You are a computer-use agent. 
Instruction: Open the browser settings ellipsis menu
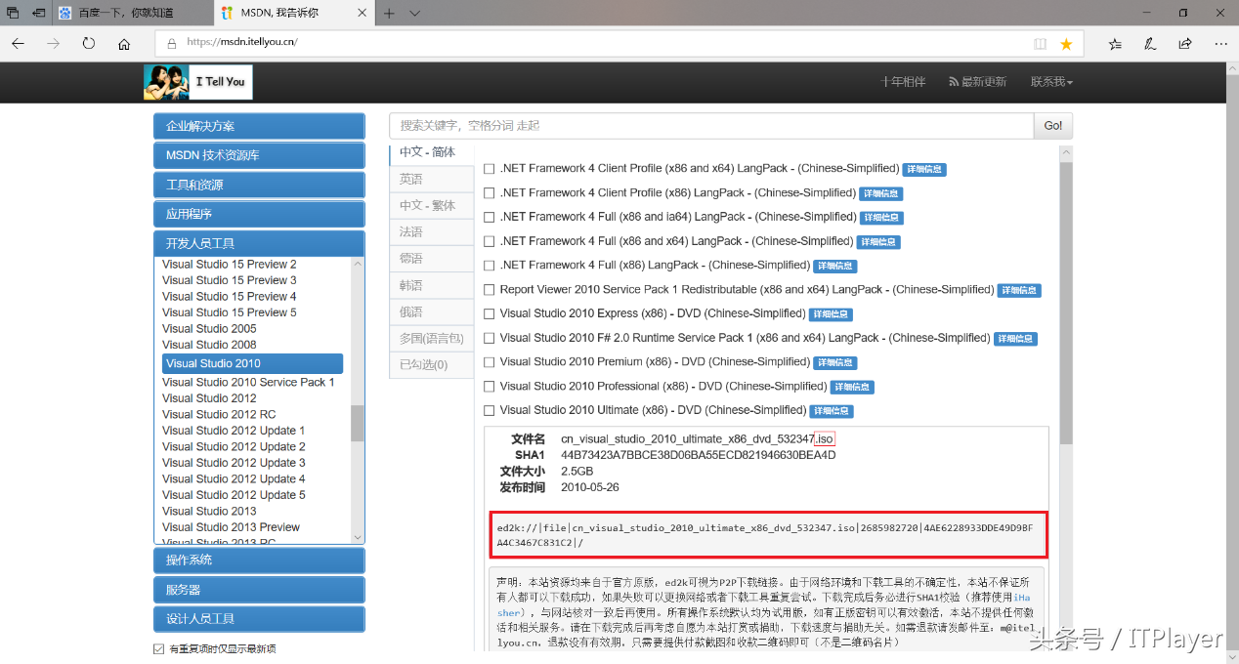pyautogui.click(x=1220, y=44)
